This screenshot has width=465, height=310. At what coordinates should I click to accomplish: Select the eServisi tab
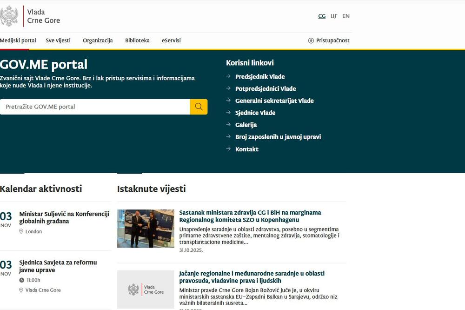click(x=171, y=40)
